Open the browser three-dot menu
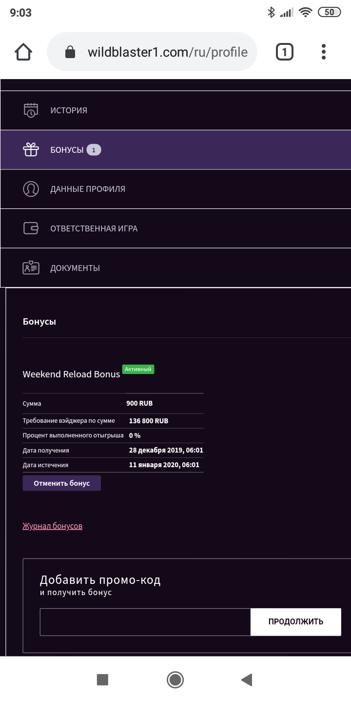351x703 pixels. tap(324, 52)
